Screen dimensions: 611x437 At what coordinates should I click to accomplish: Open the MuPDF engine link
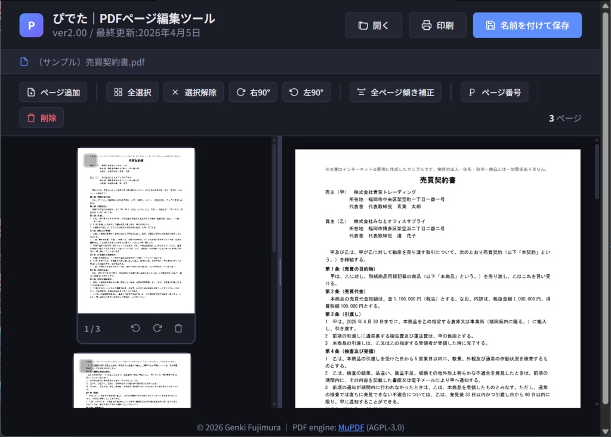coord(350,426)
